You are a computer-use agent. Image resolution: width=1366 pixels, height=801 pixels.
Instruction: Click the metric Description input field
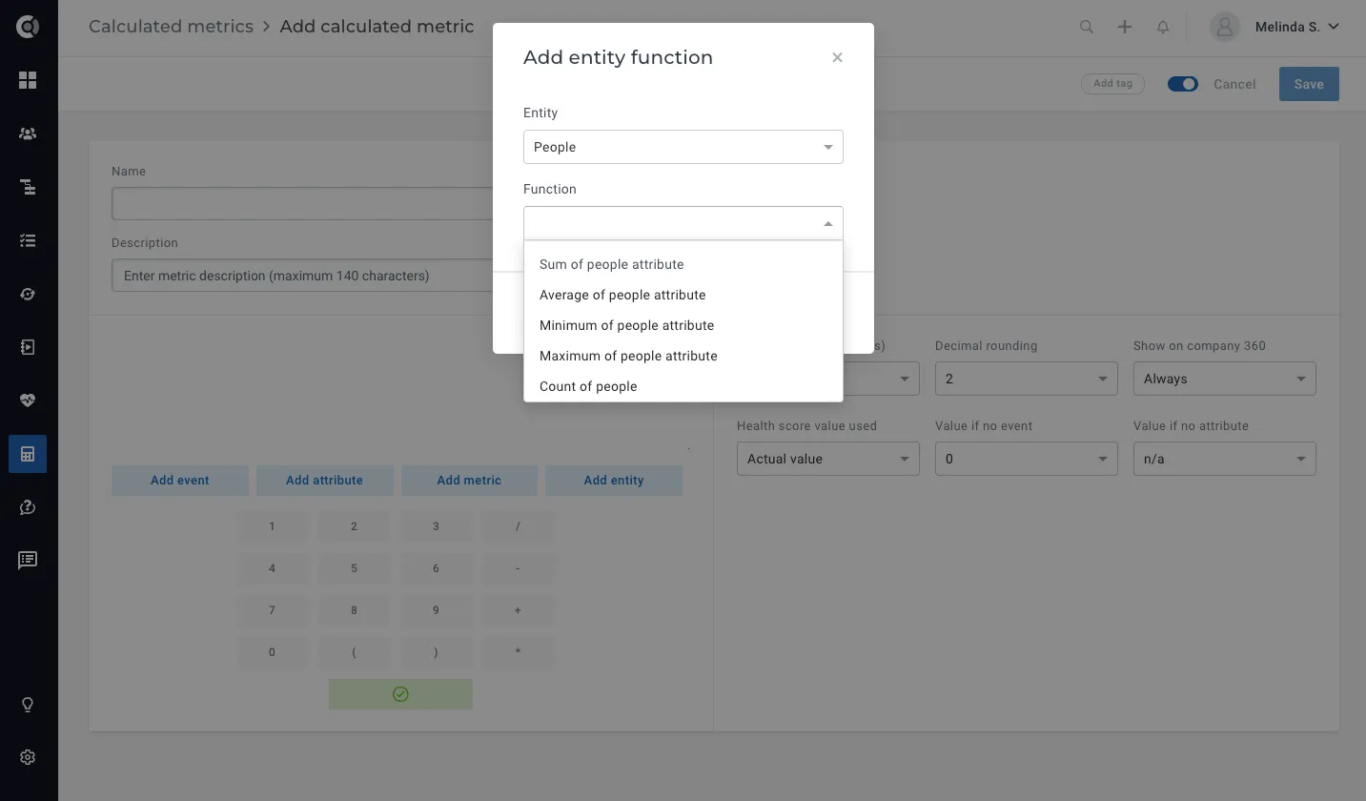[302, 276]
